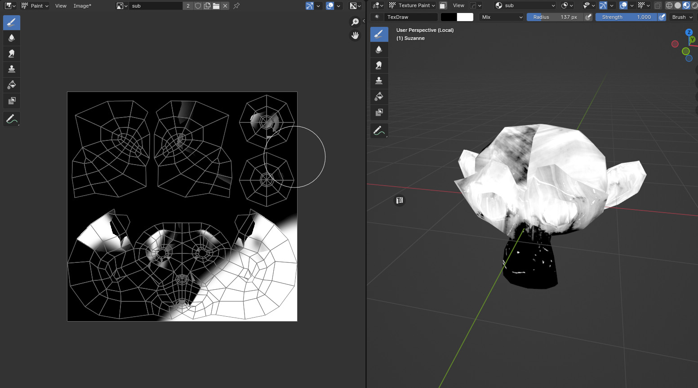This screenshot has height=388, width=698.
Task: Click the TexDraw brush preview icon
Action: click(x=377, y=17)
